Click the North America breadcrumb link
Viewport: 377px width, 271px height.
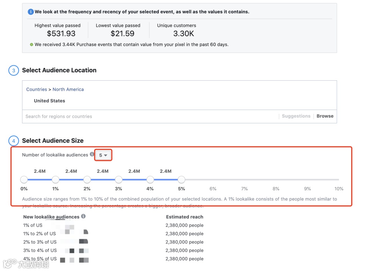click(68, 89)
